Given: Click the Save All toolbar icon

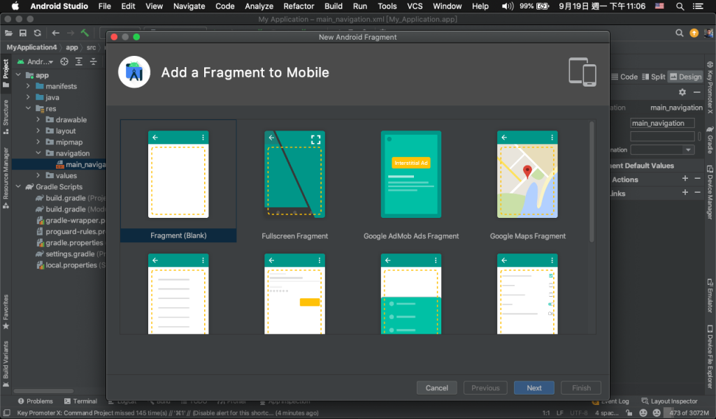Looking at the screenshot, I should coord(23,33).
